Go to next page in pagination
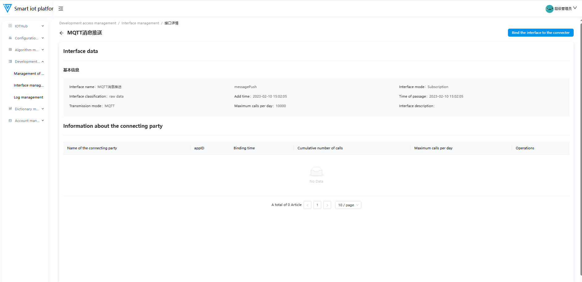Screen dimensions: 582x282 point(327,205)
